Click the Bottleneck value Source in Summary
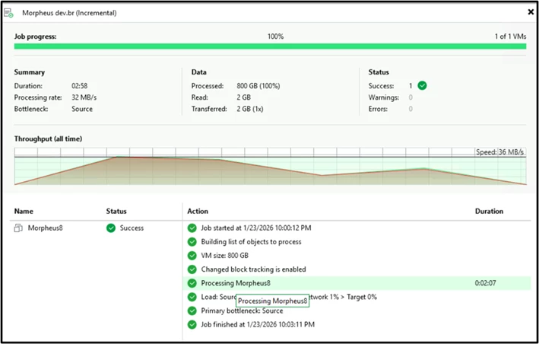Image resolution: width=539 pixels, height=344 pixels. (82, 109)
